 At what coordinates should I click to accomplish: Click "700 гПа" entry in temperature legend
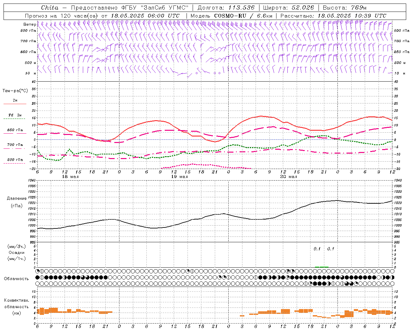point(15,145)
